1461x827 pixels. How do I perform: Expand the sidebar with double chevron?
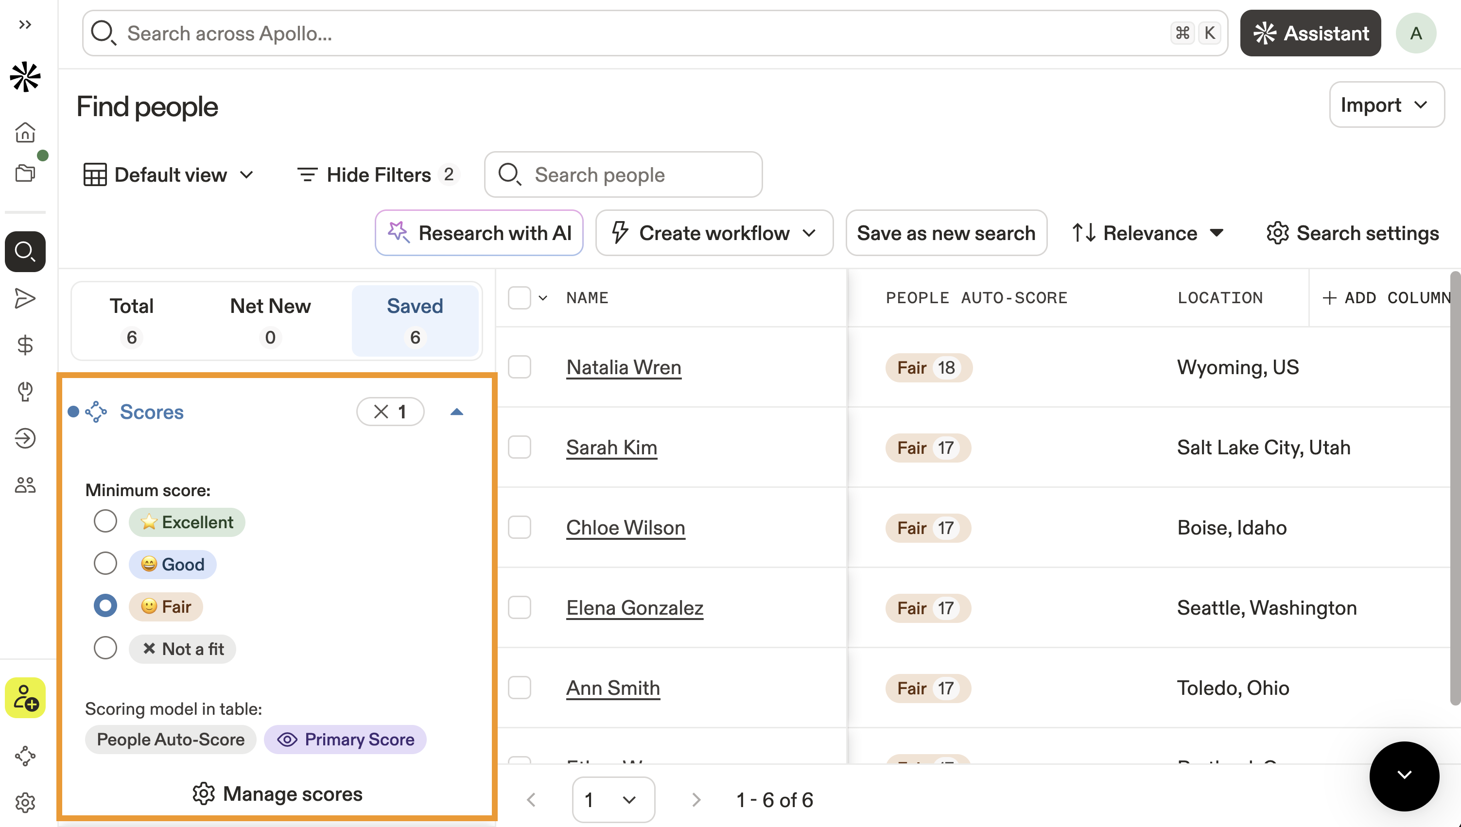pos(25,24)
